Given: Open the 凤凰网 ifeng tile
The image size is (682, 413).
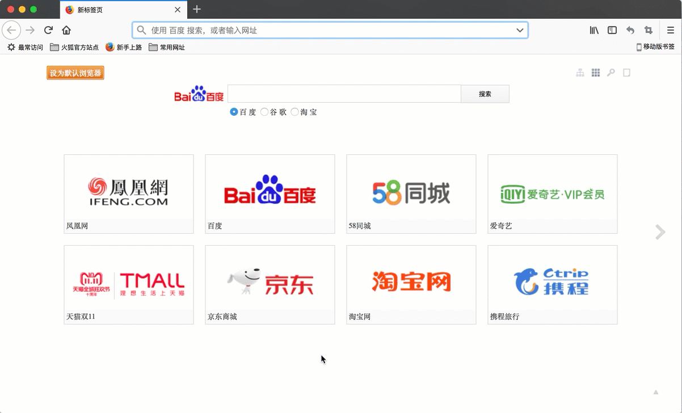Looking at the screenshot, I should click(x=129, y=194).
